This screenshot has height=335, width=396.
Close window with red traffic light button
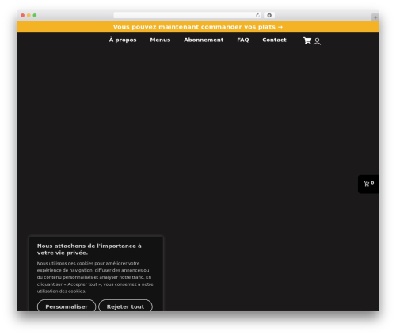click(x=23, y=15)
